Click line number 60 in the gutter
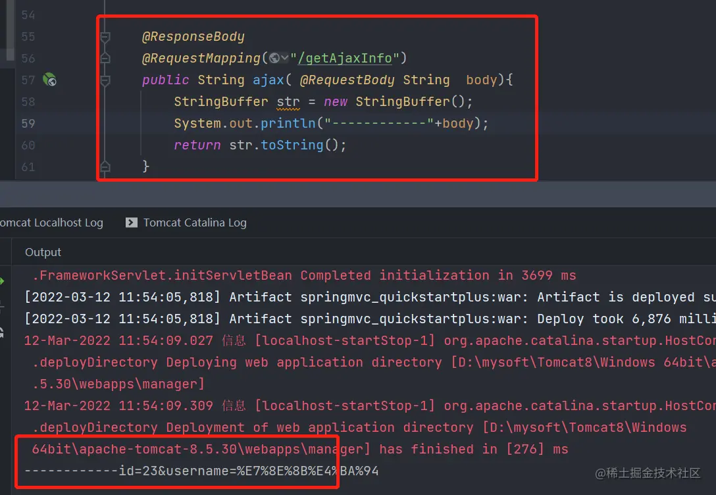 pyautogui.click(x=28, y=145)
